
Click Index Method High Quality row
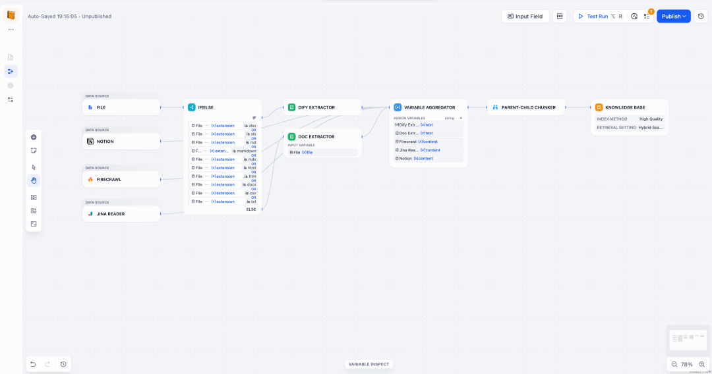point(630,119)
